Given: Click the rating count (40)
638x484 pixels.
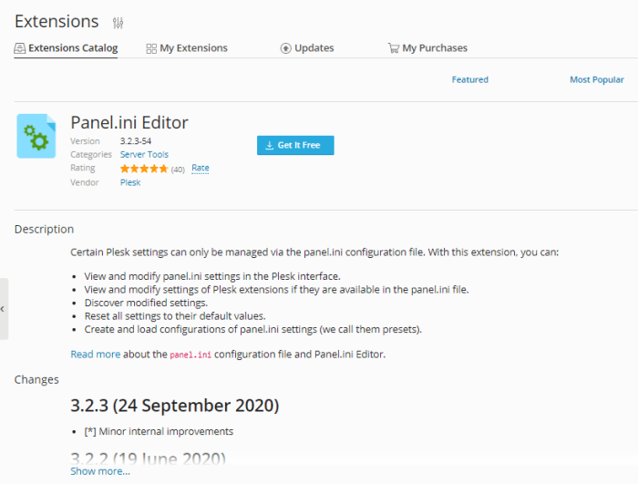Looking at the screenshot, I should point(178,170).
